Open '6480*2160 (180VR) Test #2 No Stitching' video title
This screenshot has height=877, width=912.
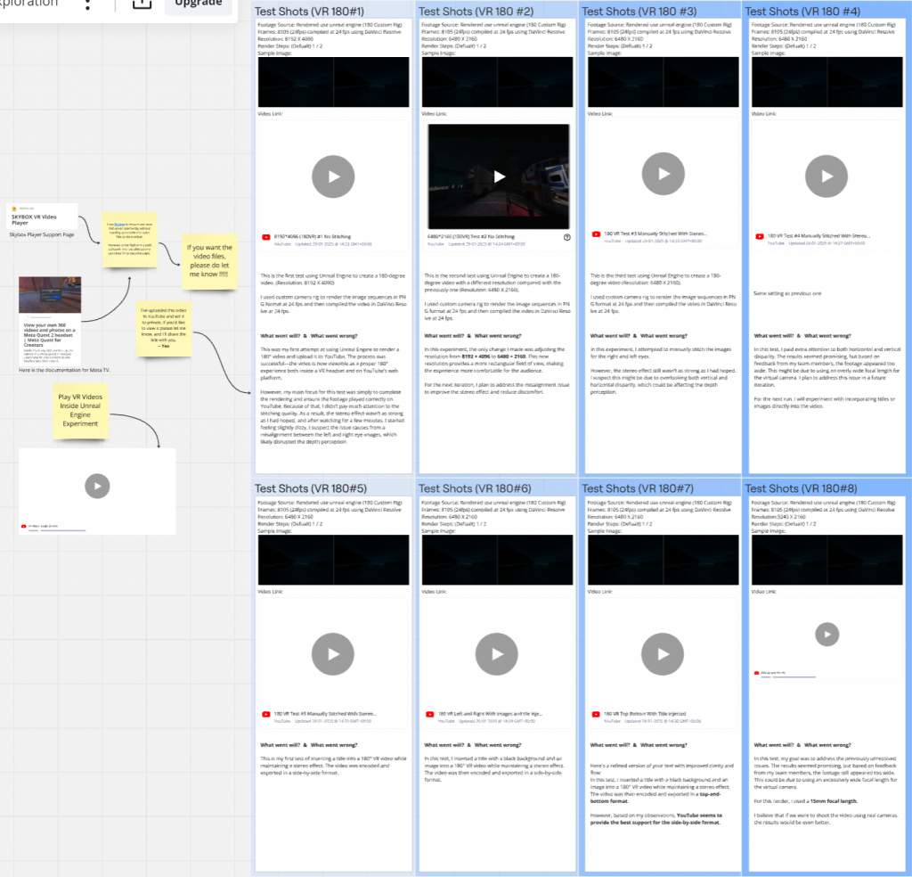tap(471, 237)
